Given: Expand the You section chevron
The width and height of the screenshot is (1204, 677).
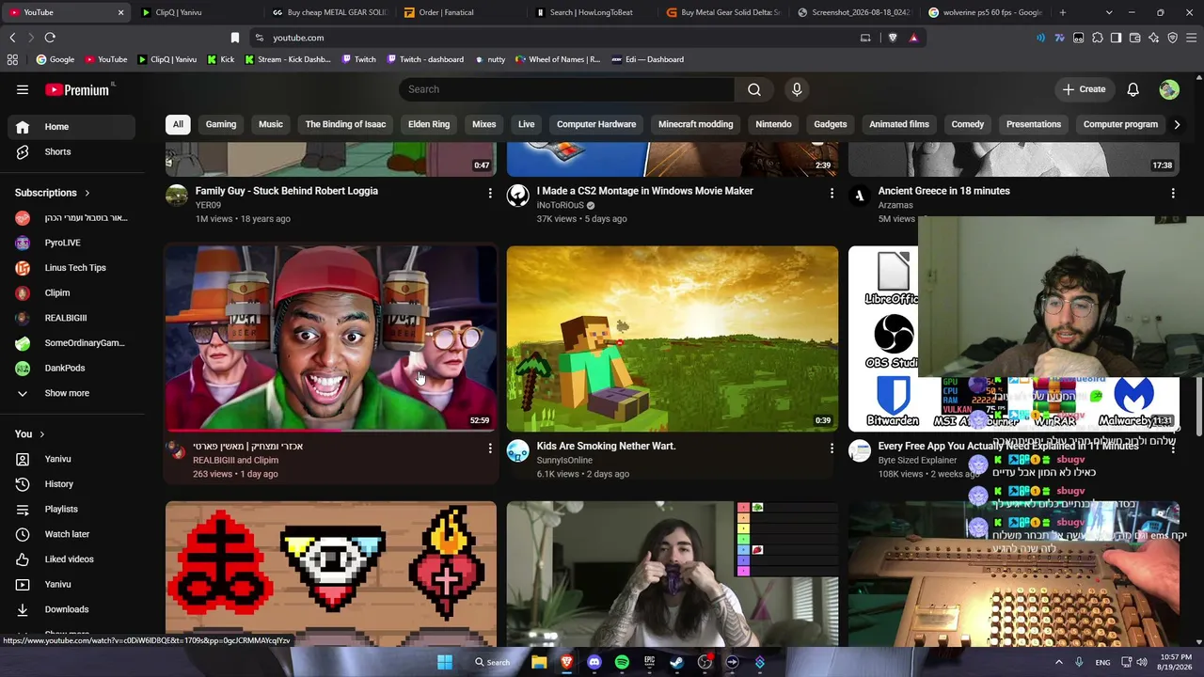Looking at the screenshot, I should click(x=41, y=434).
